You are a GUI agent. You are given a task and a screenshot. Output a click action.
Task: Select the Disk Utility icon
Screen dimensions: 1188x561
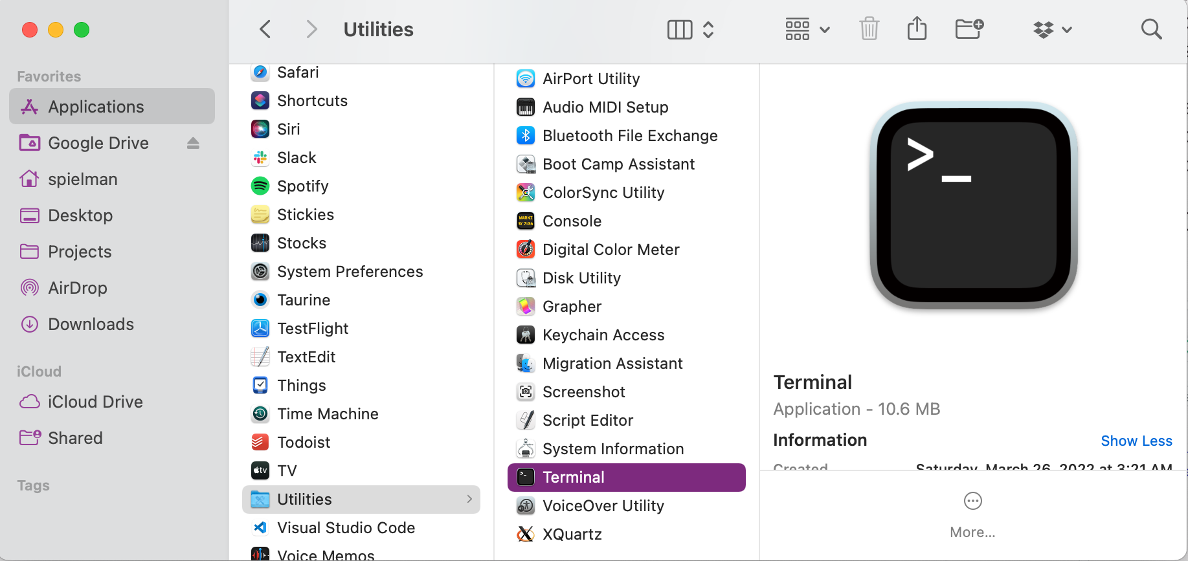(x=526, y=278)
